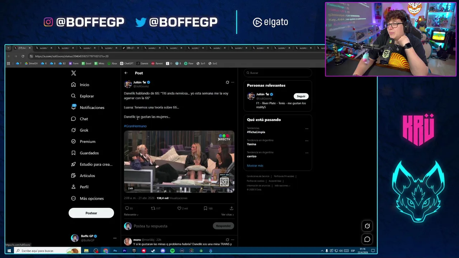Click the carrizo trending topic
The height and width of the screenshot is (258, 459).
252,157
